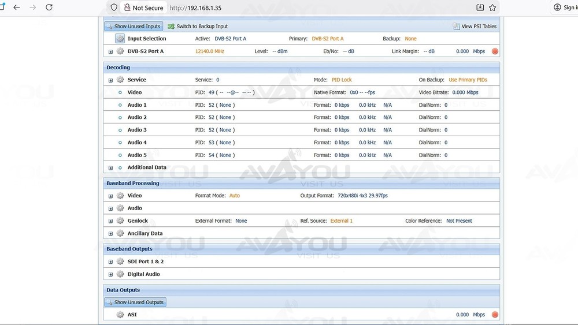Viewport: 578px width, 325px height.
Task: Click the Genlock gear icon
Action: [120, 221]
